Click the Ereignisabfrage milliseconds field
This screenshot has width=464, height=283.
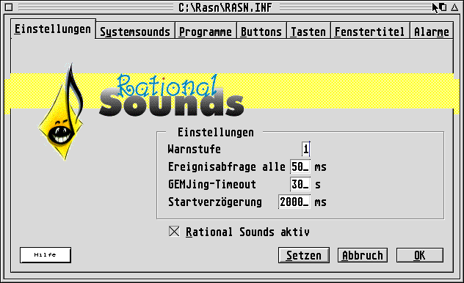tap(300, 166)
